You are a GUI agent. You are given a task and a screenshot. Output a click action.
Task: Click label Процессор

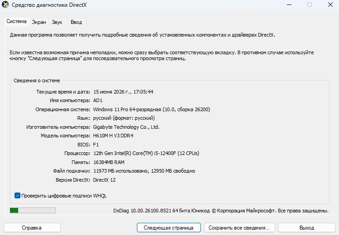(x=77, y=153)
